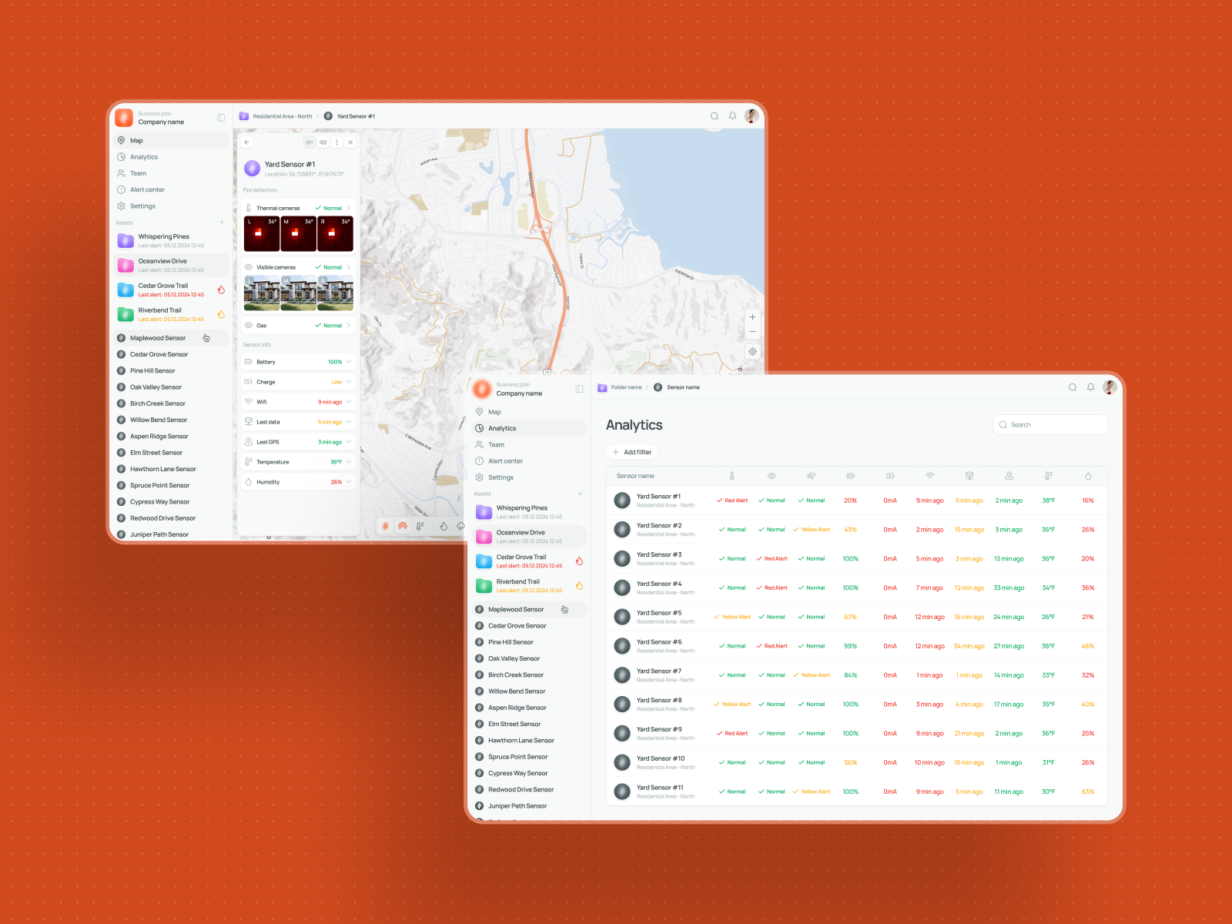Open Whispering Pines folder in Analytics sidebar
1232x924 pixels.
pyautogui.click(x=529, y=512)
